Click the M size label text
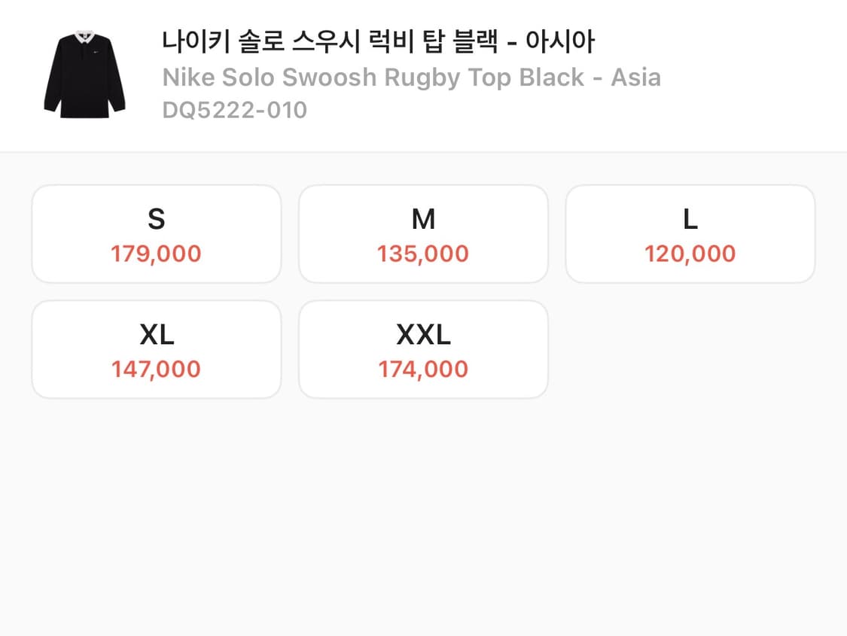847x636 pixels. [x=423, y=219]
